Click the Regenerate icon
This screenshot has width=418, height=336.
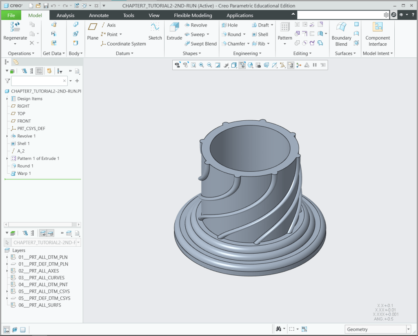coord(15,27)
